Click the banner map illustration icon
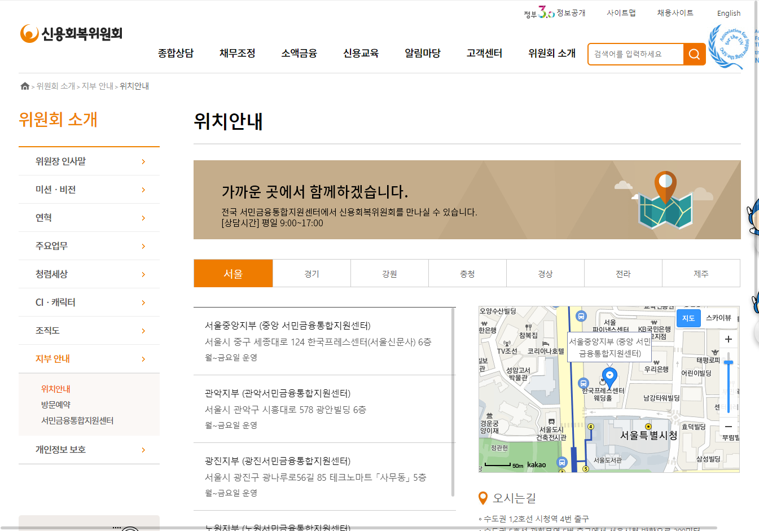 pyautogui.click(x=665, y=201)
